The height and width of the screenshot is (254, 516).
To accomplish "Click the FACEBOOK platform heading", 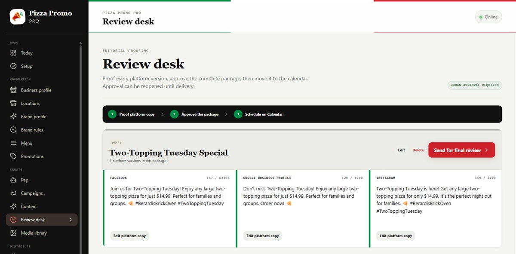I will click(118, 177).
